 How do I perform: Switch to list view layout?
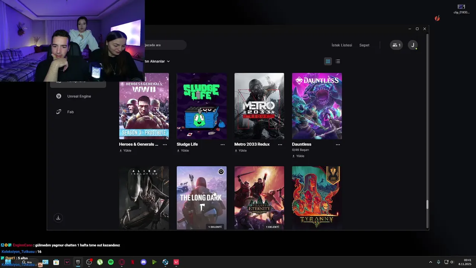[338, 61]
